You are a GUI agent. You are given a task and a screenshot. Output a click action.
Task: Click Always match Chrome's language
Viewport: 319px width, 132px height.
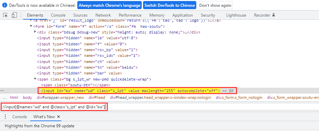tap(109, 5)
